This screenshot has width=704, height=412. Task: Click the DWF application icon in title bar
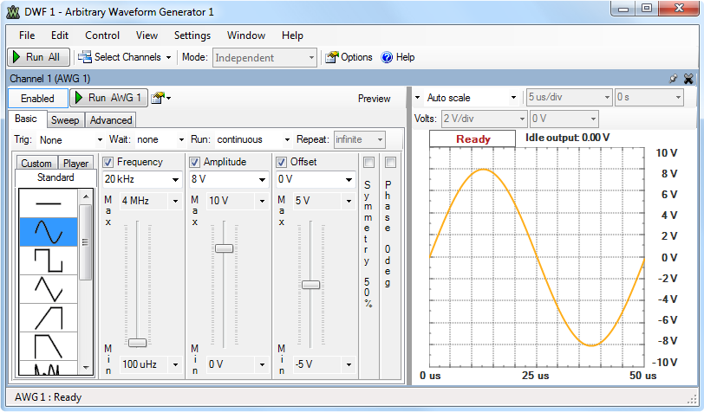[13, 12]
